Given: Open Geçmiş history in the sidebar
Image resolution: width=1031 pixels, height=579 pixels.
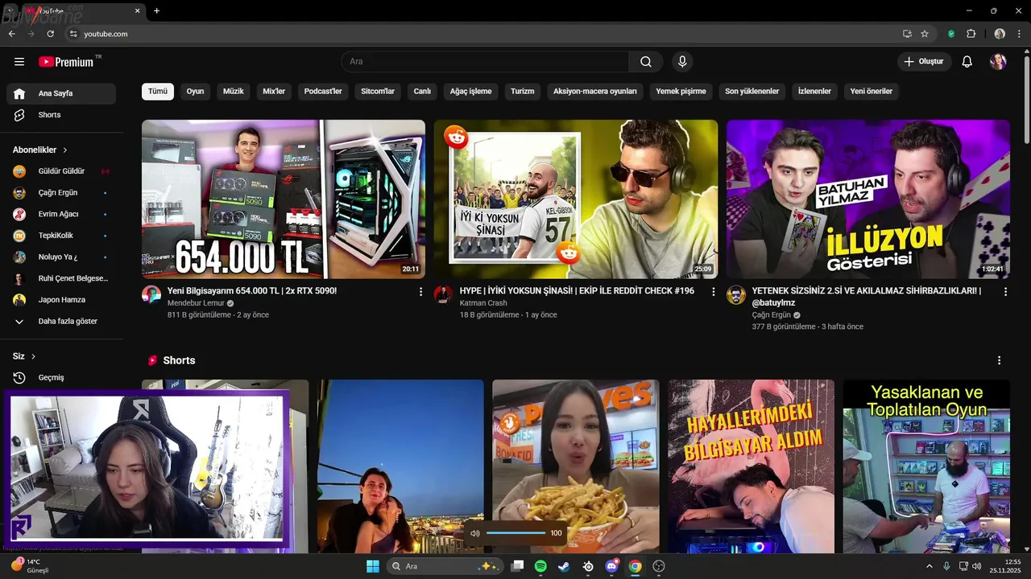Looking at the screenshot, I should click(x=61, y=378).
